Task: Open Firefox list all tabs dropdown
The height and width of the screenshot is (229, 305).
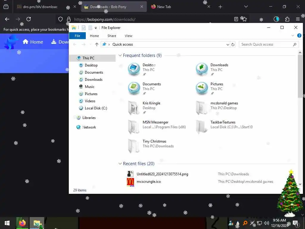Action: (x=246, y=7)
